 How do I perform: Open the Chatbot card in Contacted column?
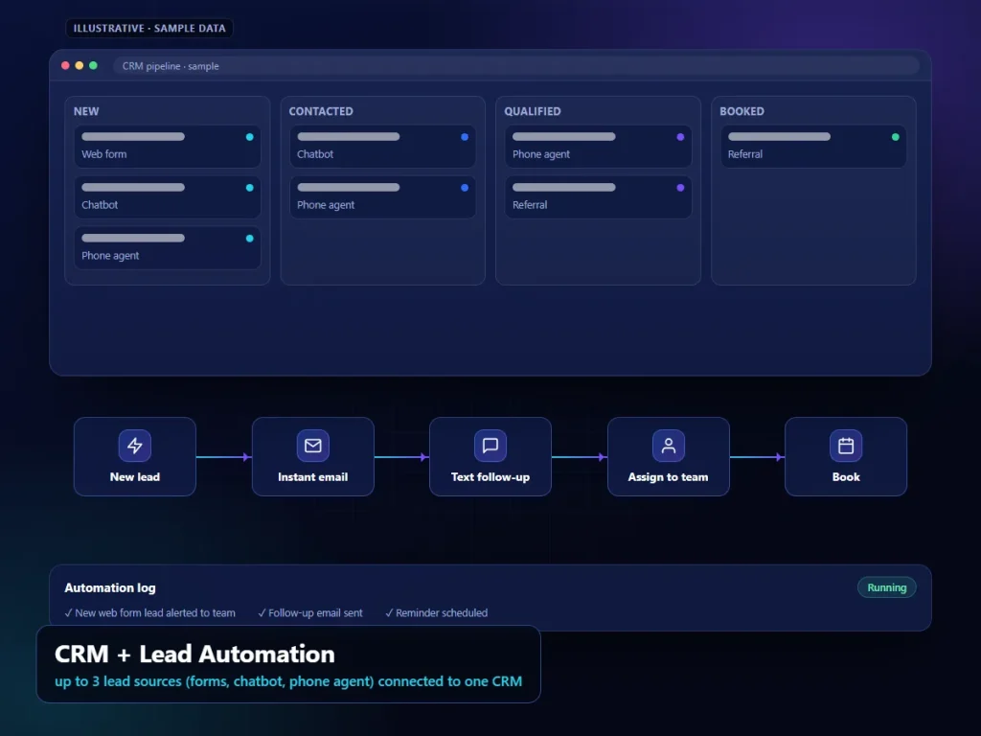[x=382, y=147]
